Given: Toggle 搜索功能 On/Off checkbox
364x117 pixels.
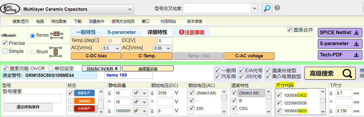Looking at the screenshot, I should coord(5,68).
